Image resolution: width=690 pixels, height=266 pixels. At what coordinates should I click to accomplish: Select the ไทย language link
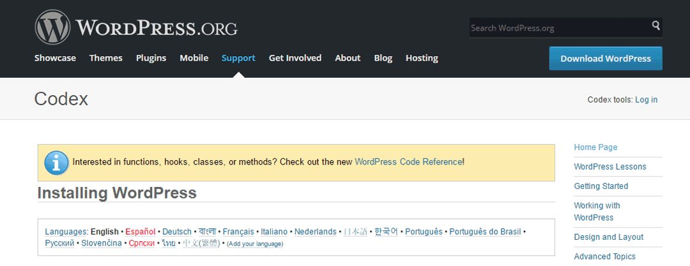[x=169, y=243]
